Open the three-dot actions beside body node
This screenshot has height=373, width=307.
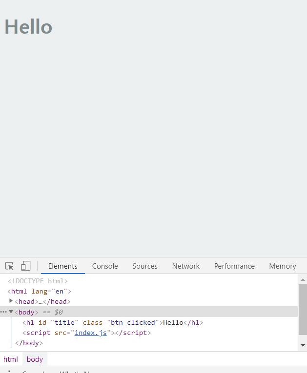point(3,312)
